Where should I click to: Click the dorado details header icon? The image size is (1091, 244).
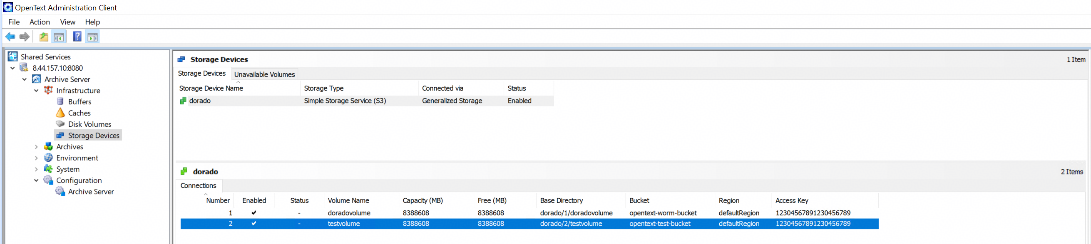184,171
